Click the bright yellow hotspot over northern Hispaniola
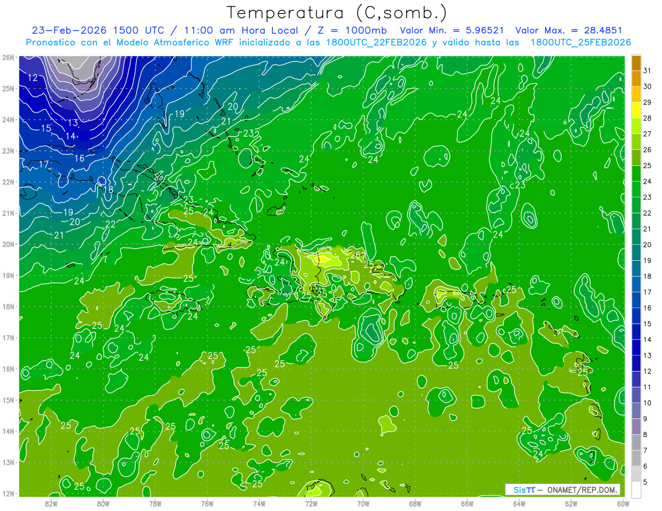Screen dimensions: 662x511 coord(321,258)
